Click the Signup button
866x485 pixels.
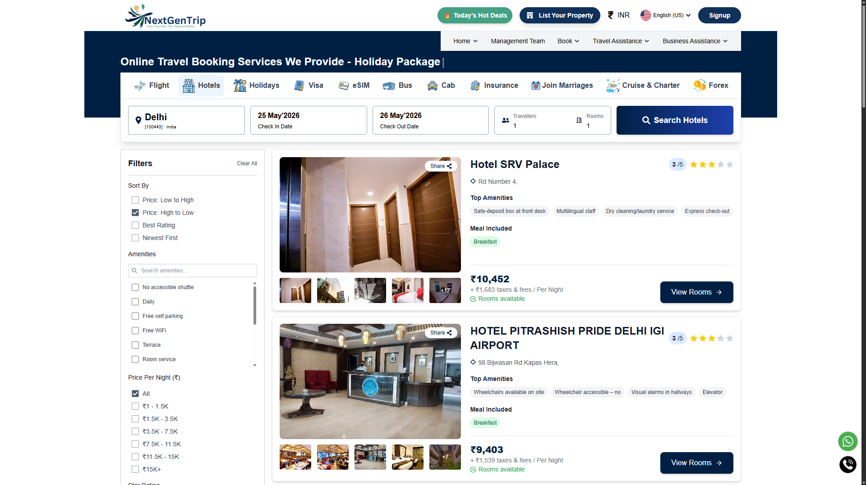click(719, 15)
